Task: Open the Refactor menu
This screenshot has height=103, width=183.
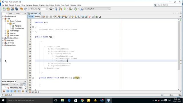Action: (41, 5)
